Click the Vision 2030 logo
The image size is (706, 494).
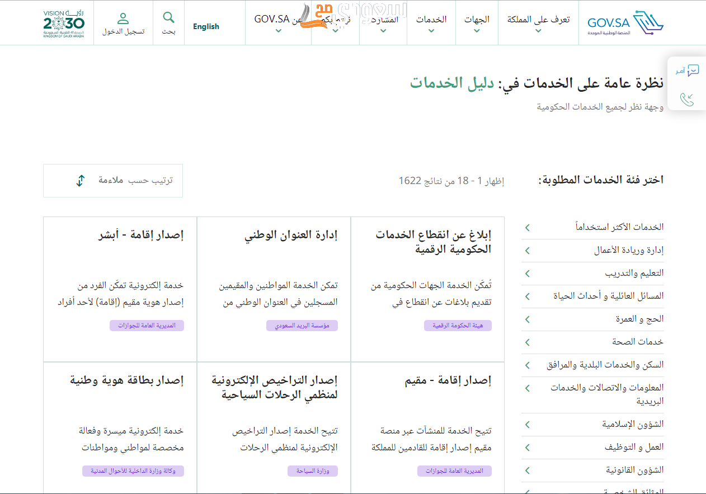click(64, 23)
